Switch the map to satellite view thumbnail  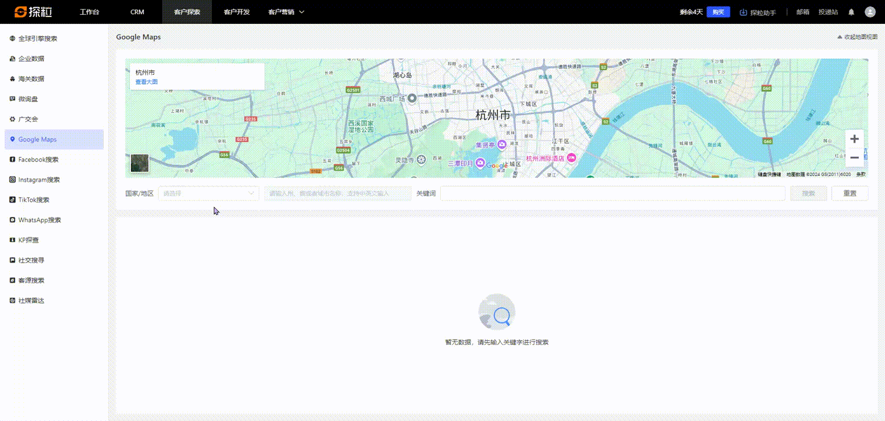(140, 163)
